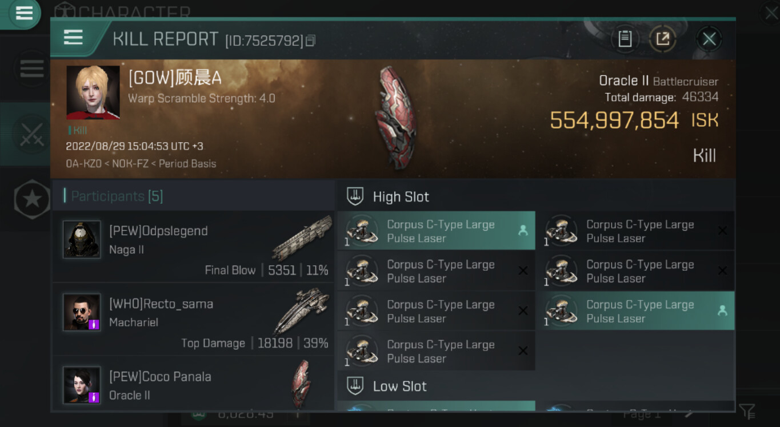
Task: Click the clipboard notes icon in header
Action: 625,39
